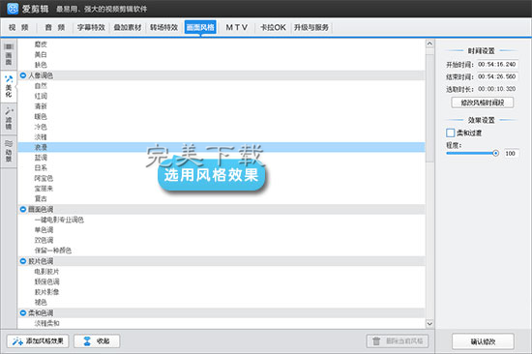Switch to 滤镜 filter side tab
The width and height of the screenshot is (532, 354).
coord(9,119)
